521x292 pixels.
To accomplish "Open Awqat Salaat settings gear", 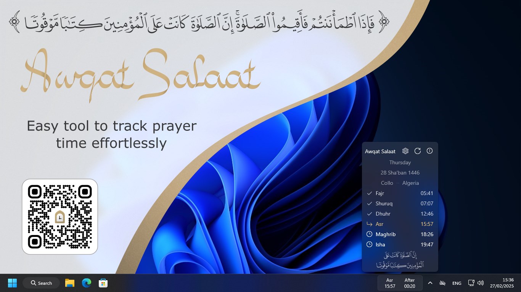I will coord(405,151).
